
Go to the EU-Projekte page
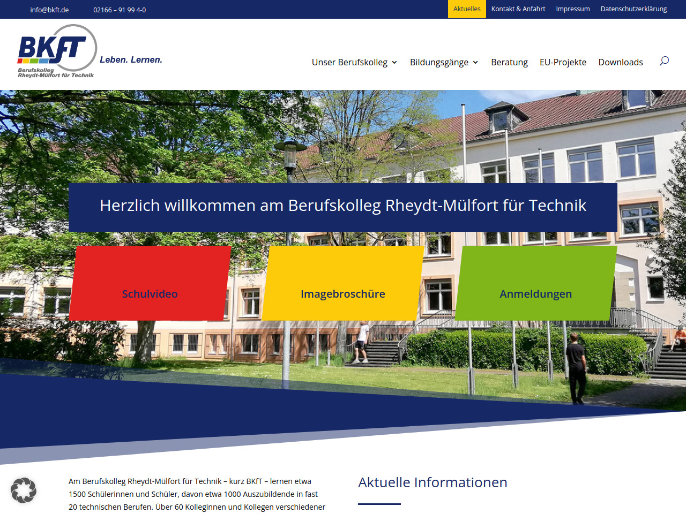pyautogui.click(x=563, y=62)
